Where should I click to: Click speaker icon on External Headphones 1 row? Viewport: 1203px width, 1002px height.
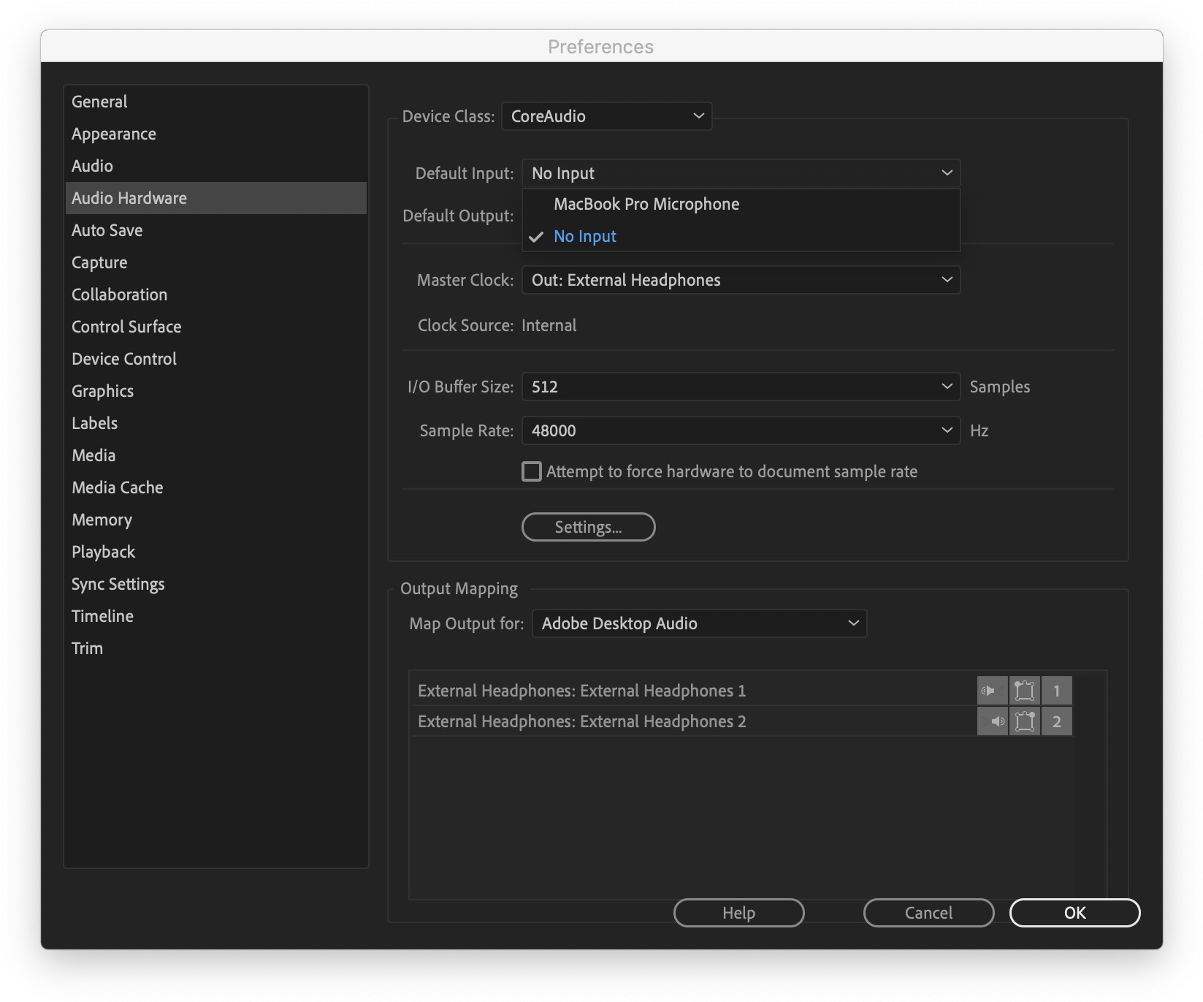click(992, 691)
